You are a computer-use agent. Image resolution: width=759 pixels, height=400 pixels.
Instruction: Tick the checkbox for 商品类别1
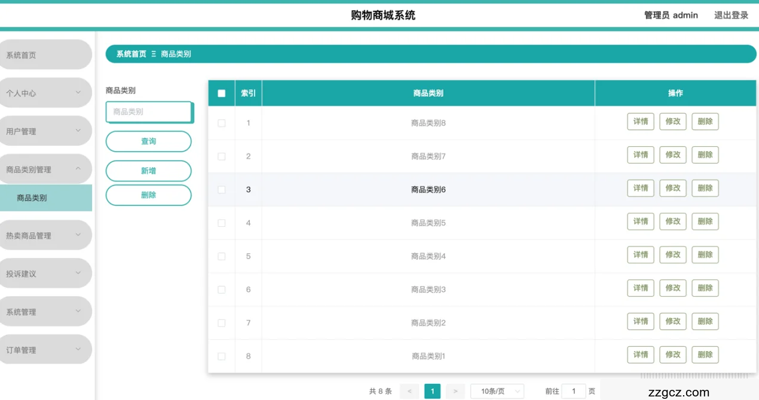pos(222,356)
